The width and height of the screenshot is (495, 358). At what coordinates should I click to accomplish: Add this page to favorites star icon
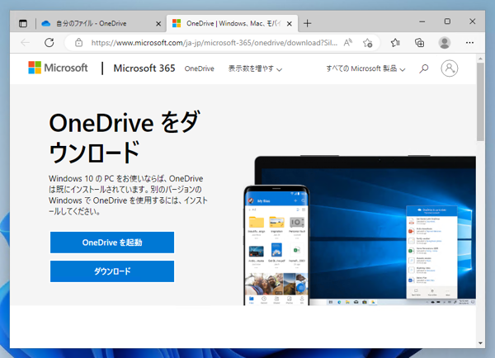pos(367,43)
